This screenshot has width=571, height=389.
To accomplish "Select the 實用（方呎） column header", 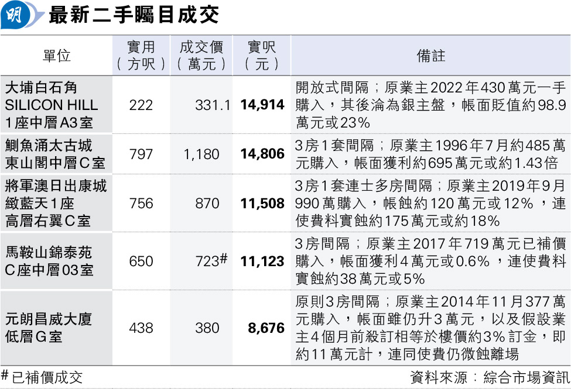I will 141,56.
